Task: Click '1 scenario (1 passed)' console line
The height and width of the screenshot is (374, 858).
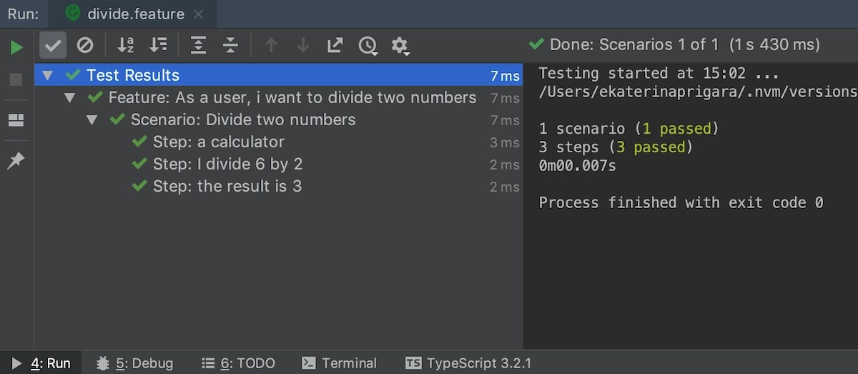Action: coord(628,129)
